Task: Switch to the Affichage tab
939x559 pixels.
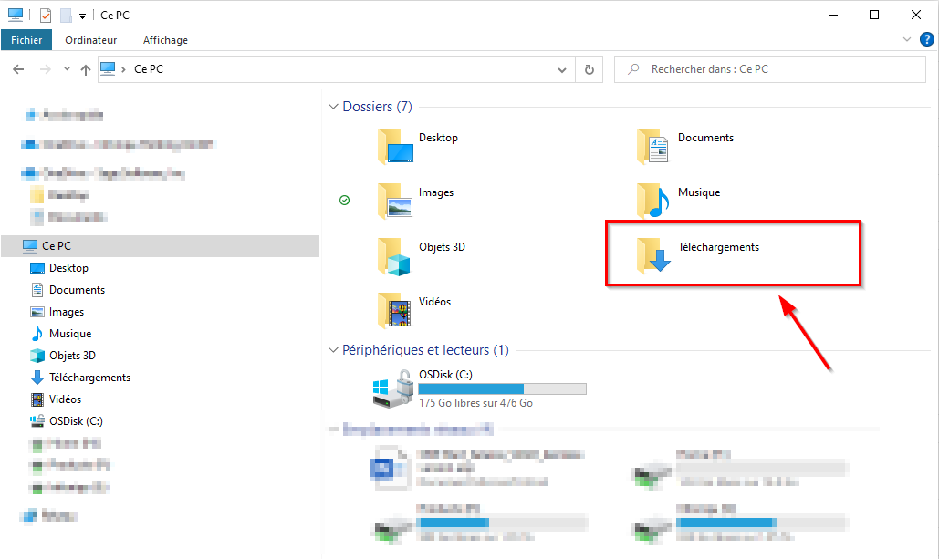Action: tap(165, 40)
